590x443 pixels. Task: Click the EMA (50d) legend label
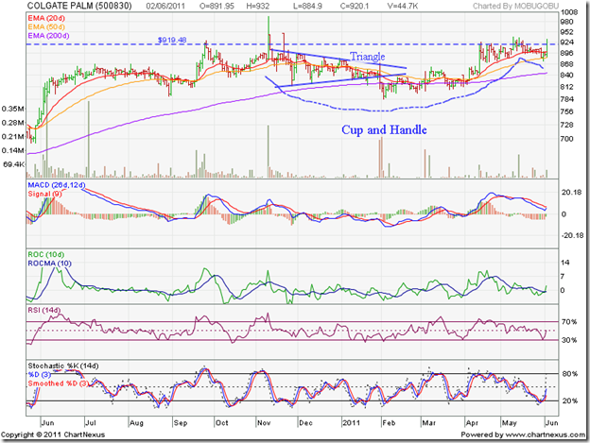(x=46, y=26)
